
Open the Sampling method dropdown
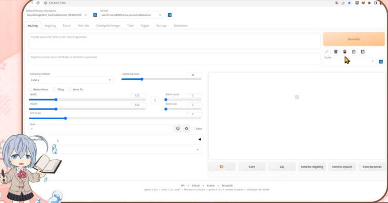point(71,80)
